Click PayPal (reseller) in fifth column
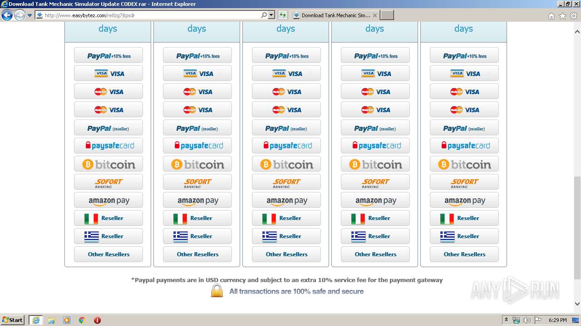This screenshot has width=581, height=326. [464, 128]
